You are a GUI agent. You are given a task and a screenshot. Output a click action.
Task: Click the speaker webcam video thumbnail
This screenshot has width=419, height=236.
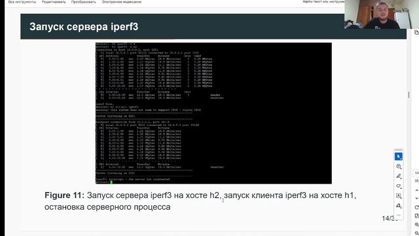click(382, 14)
